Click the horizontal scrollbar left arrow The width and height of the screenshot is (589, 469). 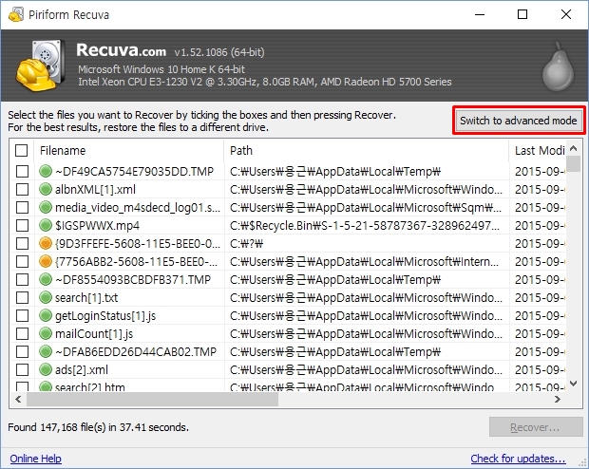tap(18, 399)
